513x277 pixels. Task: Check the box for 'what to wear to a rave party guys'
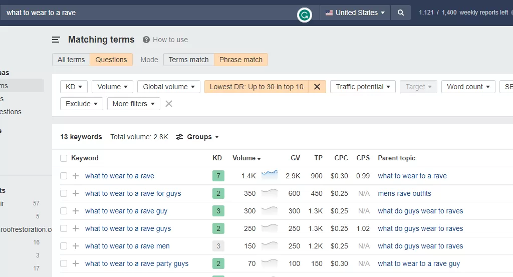pyautogui.click(x=64, y=263)
